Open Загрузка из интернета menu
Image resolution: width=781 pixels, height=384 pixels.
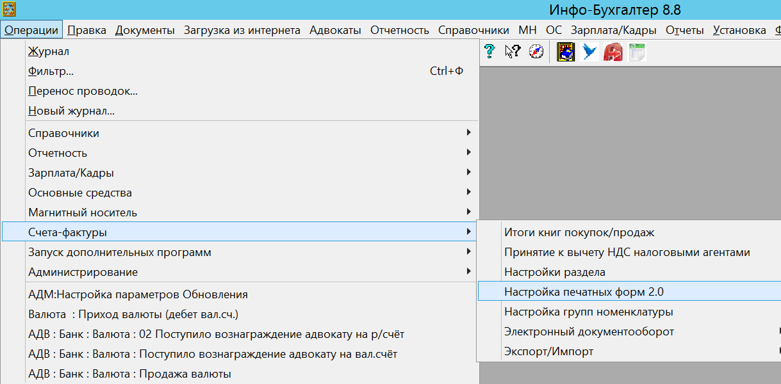242,30
